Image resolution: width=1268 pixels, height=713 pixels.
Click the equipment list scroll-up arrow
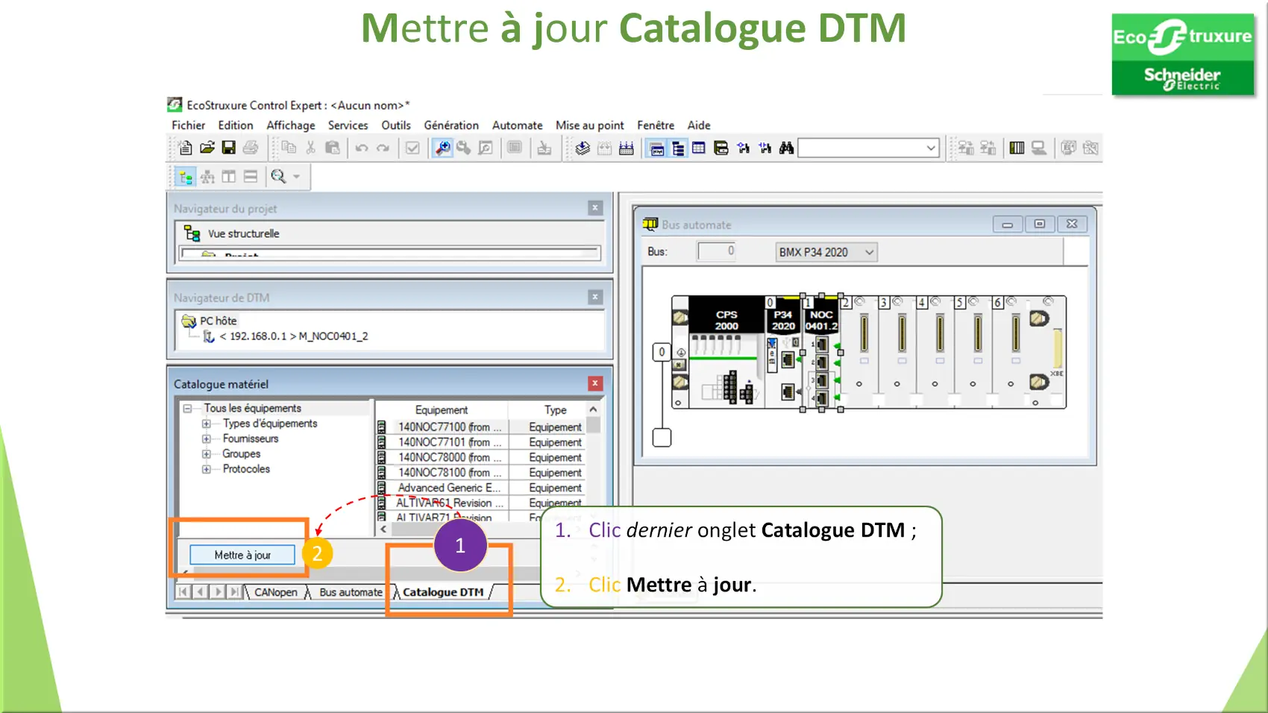[x=593, y=409]
